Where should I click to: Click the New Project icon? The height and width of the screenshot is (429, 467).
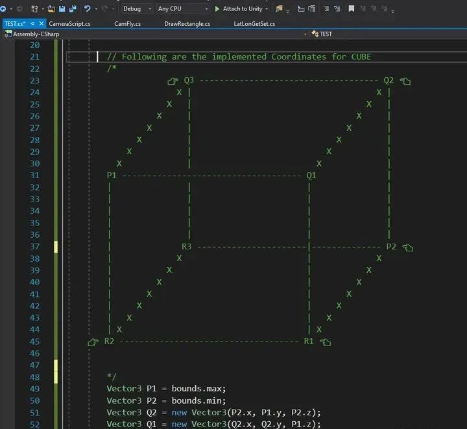click(34, 9)
